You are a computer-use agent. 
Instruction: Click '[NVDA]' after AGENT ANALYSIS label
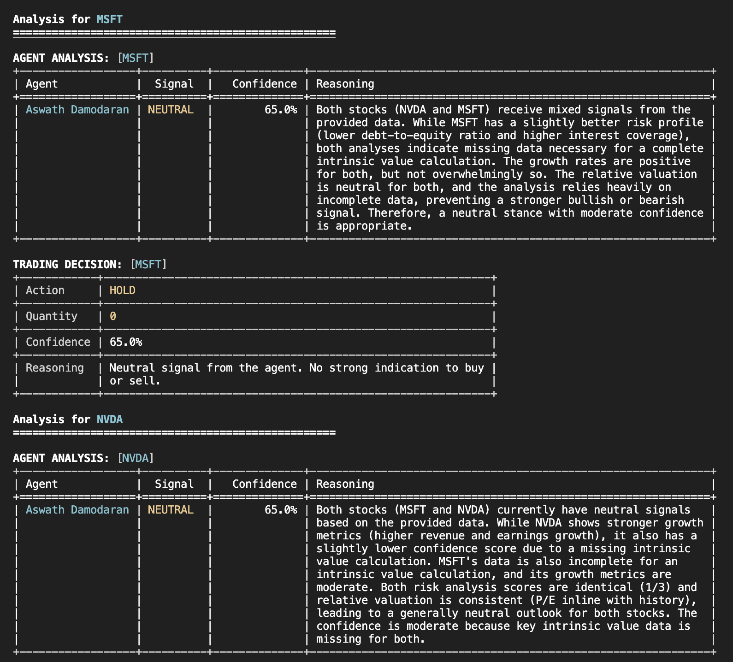(136, 458)
